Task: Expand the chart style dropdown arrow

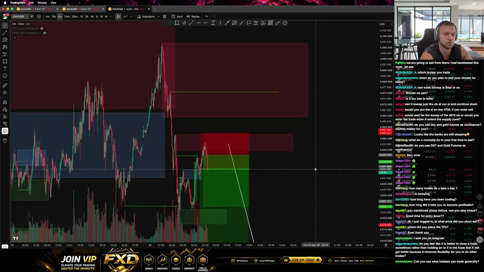Action: tap(132, 17)
